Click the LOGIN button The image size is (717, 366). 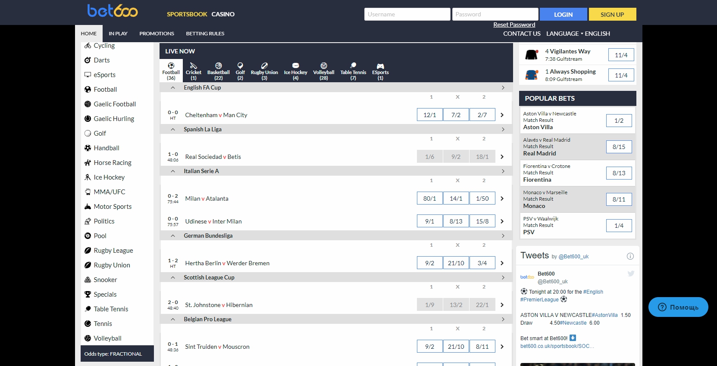tap(564, 14)
